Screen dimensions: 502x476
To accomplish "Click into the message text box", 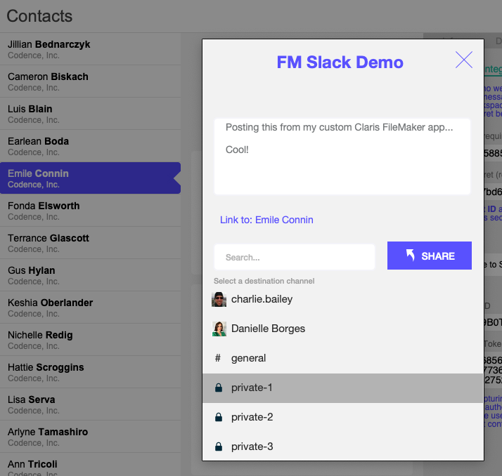I will (342, 157).
